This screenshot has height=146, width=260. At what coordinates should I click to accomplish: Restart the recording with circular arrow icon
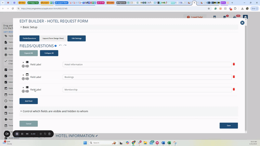[45, 134]
